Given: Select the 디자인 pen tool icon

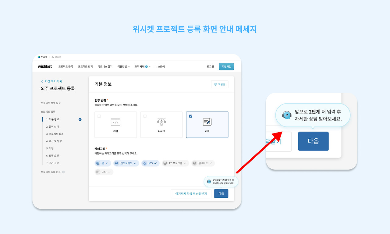Looking at the screenshot, I should click(x=161, y=122).
